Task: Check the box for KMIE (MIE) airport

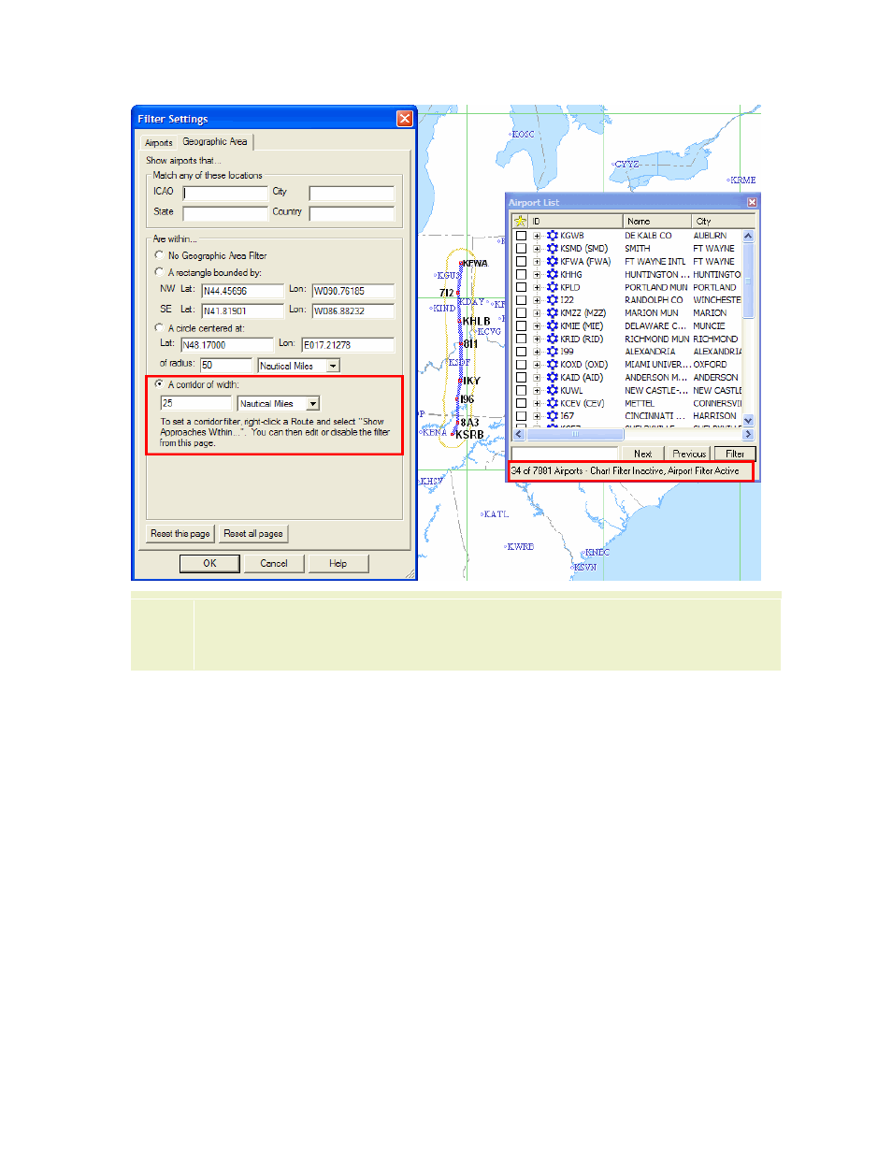Action: click(x=522, y=326)
